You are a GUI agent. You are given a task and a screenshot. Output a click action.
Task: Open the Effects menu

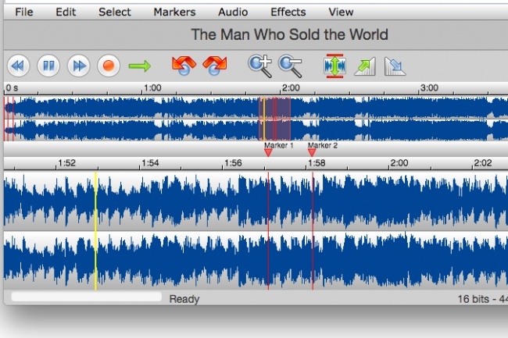tap(288, 12)
